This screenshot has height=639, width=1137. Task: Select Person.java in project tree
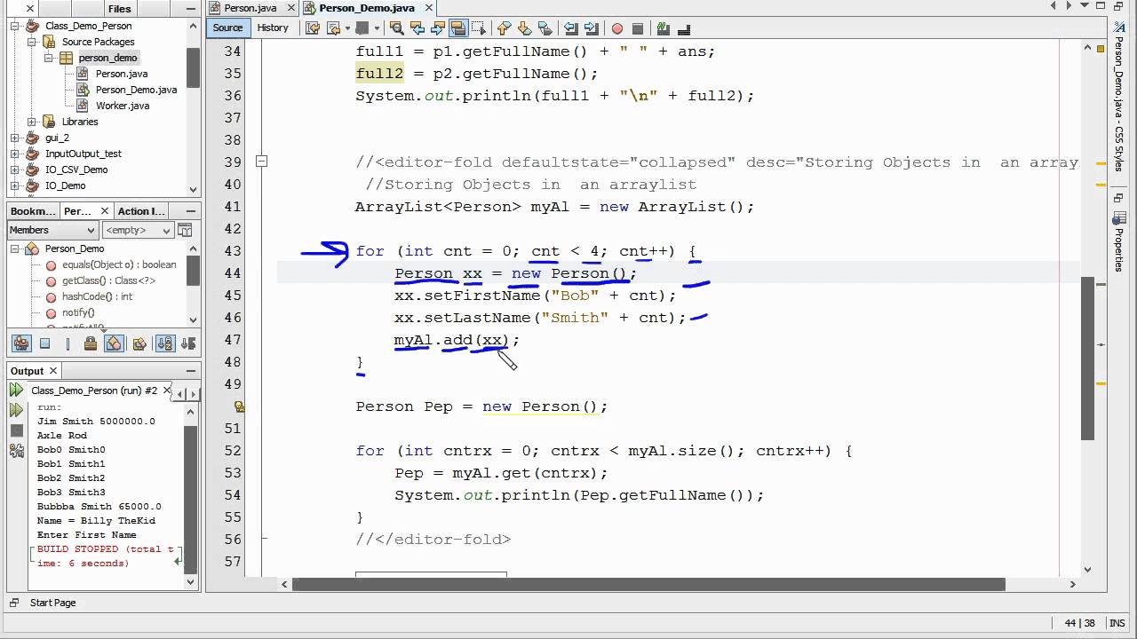coord(122,74)
